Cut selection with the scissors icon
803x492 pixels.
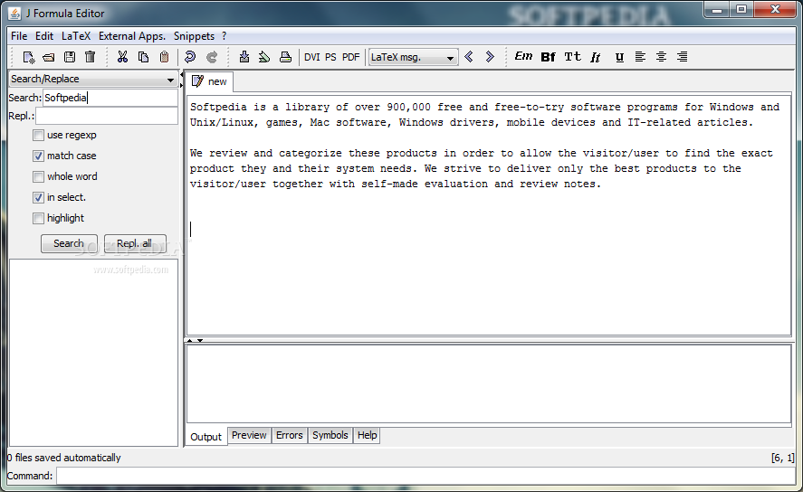pos(122,57)
